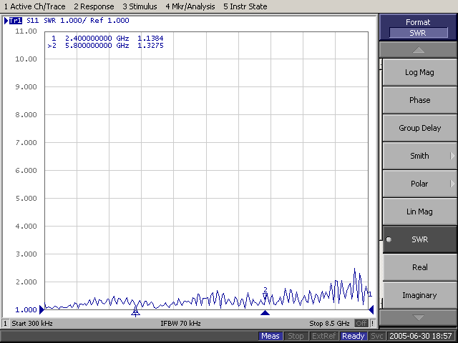
Task: Click the exclamation warning icon in status bar
Action: point(373,323)
